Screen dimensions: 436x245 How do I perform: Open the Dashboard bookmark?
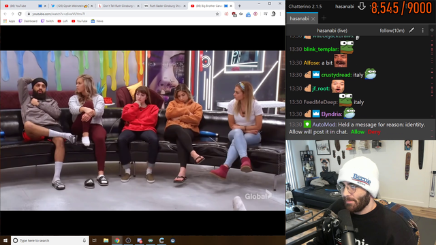coord(28,21)
